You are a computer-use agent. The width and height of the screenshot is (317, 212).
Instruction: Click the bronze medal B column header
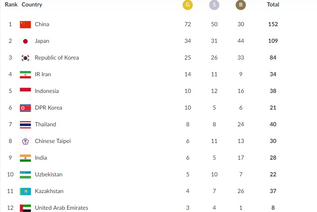pos(240,5)
